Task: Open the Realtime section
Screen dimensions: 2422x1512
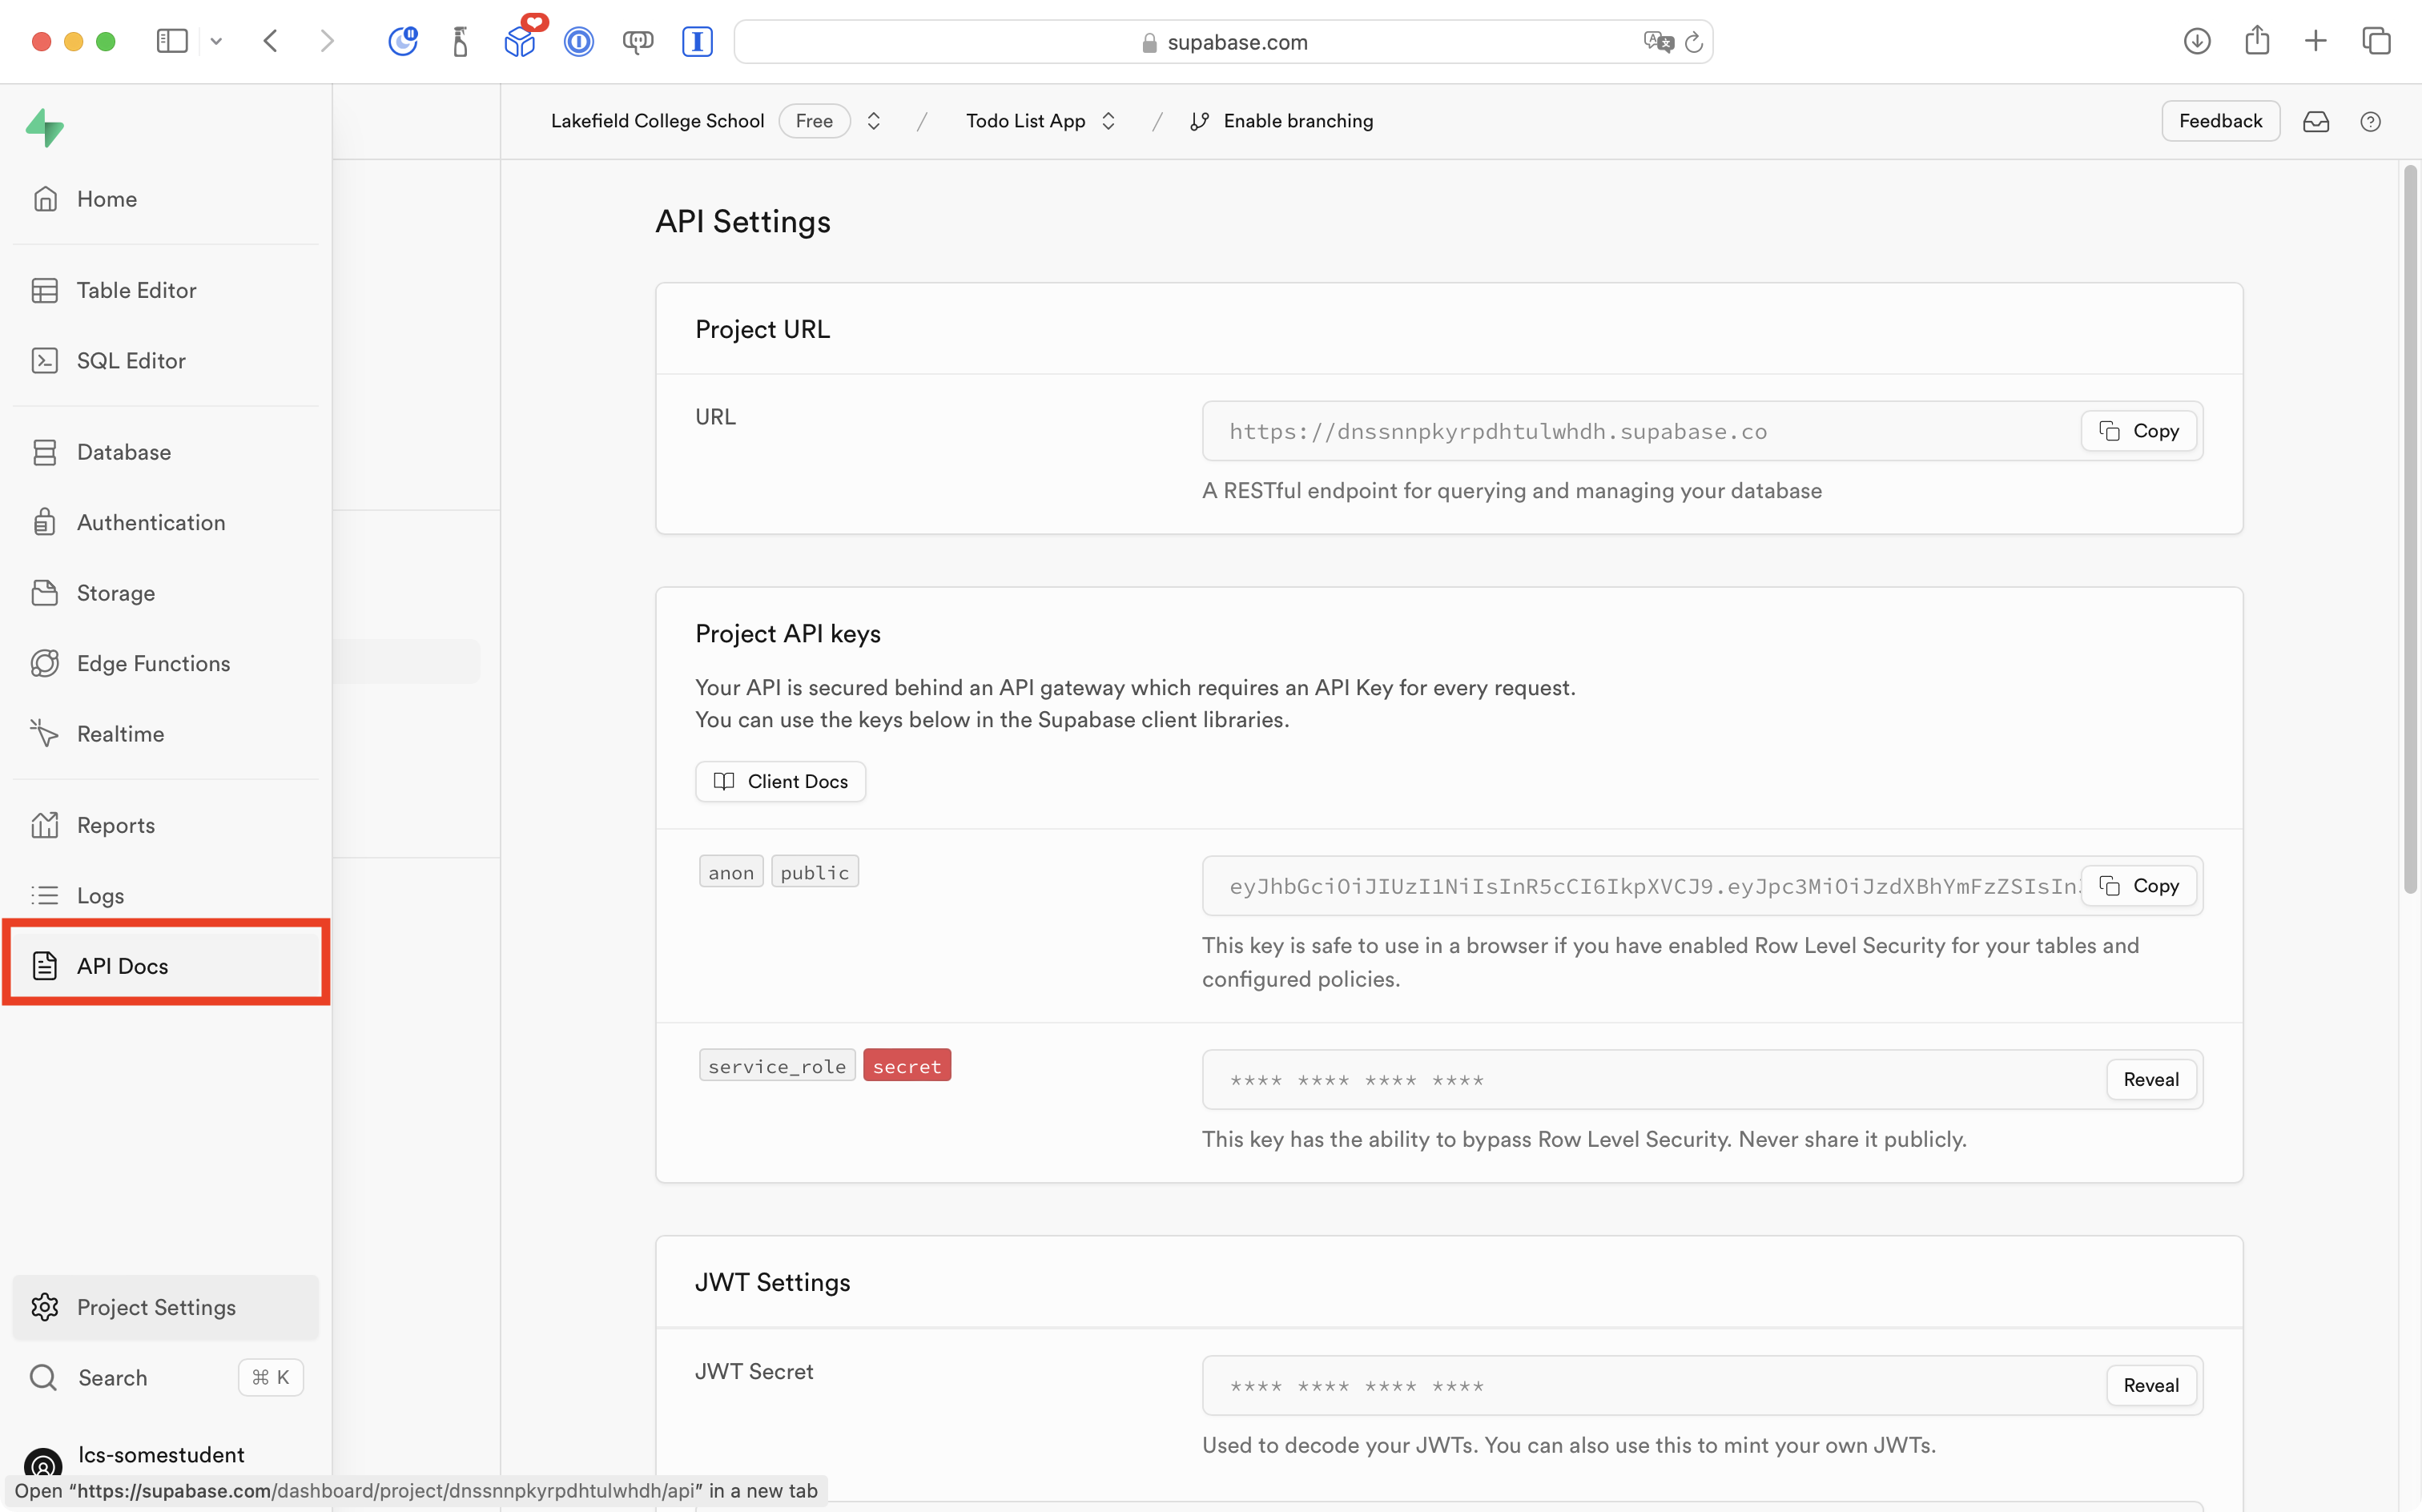Action: point(120,734)
